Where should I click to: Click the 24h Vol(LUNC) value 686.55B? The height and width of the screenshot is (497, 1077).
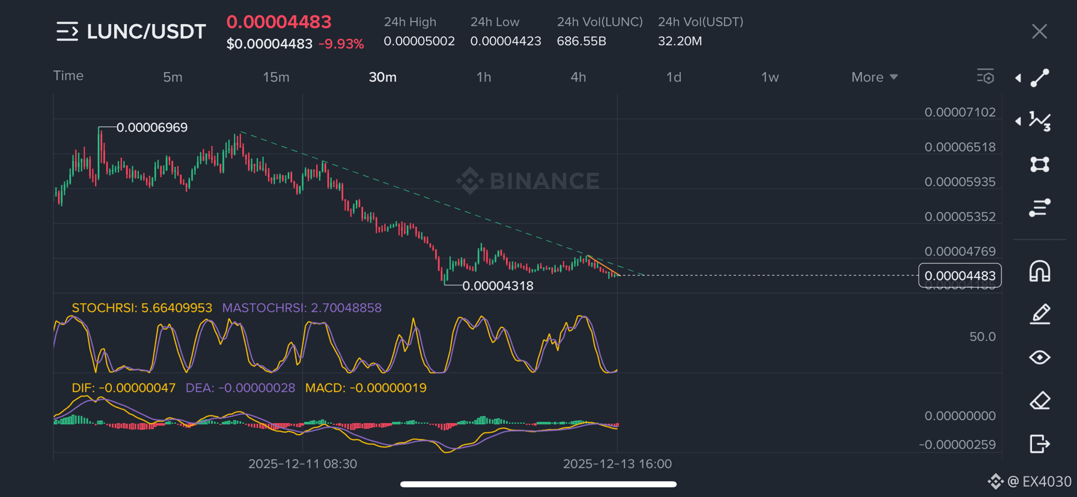(x=581, y=41)
